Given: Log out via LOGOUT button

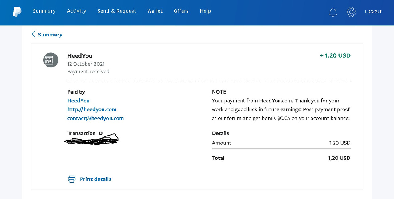Looking at the screenshot, I should click(x=373, y=12).
